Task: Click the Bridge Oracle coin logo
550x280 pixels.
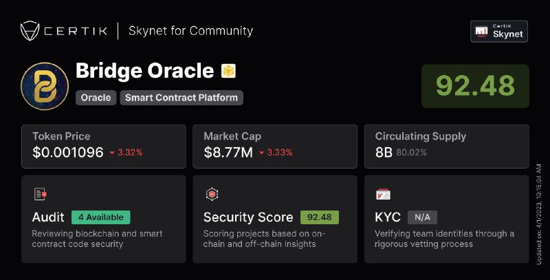Action: 45,86
